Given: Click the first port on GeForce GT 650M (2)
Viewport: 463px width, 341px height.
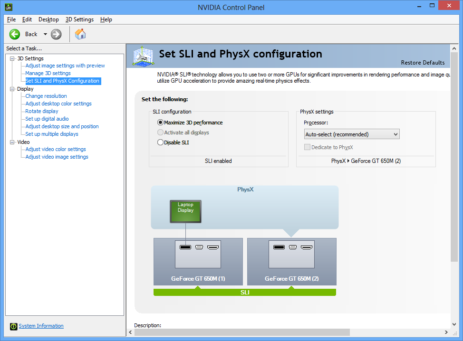Looking at the screenshot, I should 279,247.
